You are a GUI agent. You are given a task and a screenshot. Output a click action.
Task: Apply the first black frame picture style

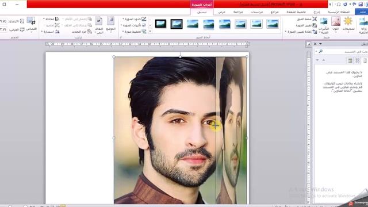161,24
